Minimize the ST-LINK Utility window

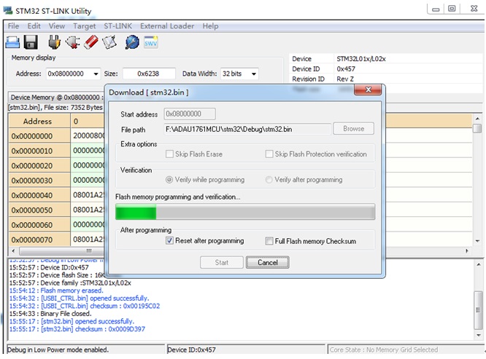(436, 9)
